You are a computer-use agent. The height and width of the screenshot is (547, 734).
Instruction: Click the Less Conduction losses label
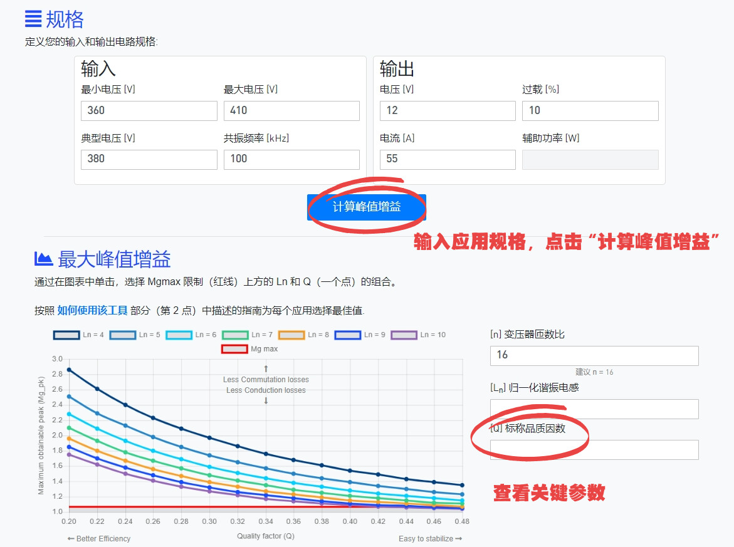point(266,390)
